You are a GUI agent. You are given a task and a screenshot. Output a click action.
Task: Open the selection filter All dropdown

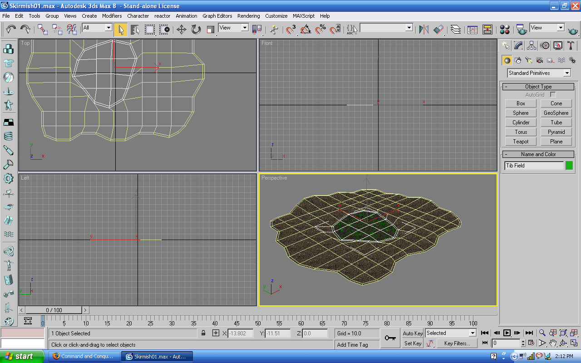[x=97, y=28]
